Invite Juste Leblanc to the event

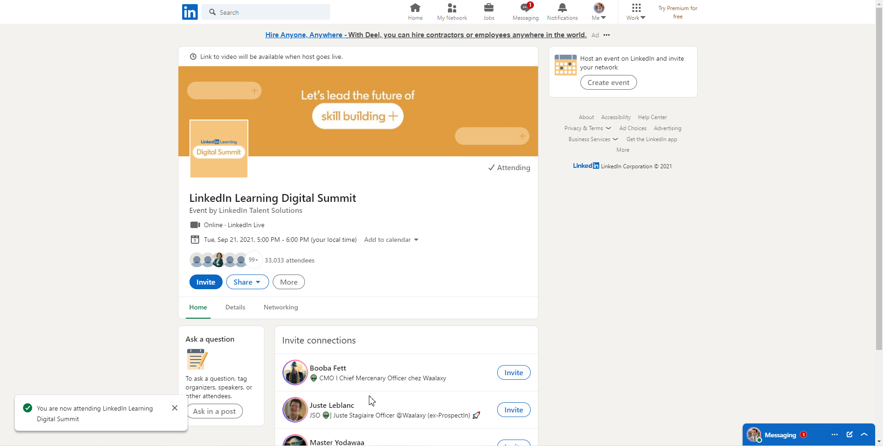coord(514,410)
